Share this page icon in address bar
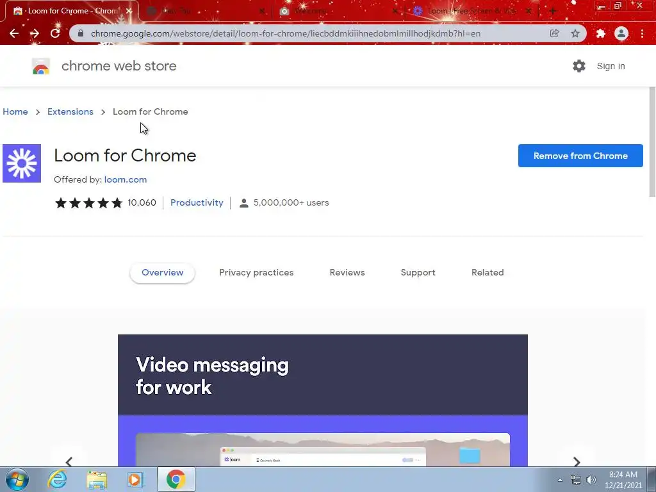The height and width of the screenshot is (492, 656). [x=555, y=33]
